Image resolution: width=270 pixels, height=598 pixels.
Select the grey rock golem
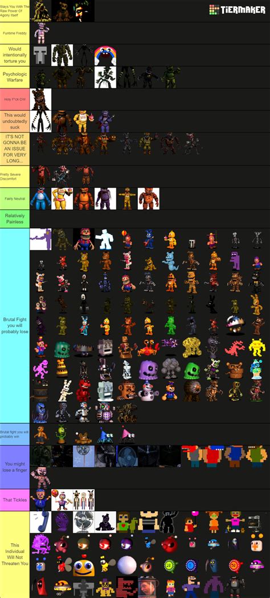[x=170, y=369]
